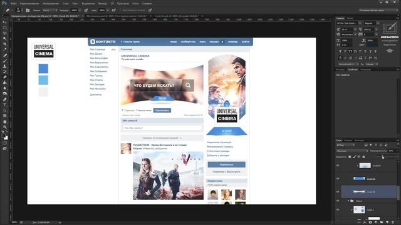Toggle the lock all padlock icon
The height and width of the screenshot is (225, 401).
tap(363, 157)
